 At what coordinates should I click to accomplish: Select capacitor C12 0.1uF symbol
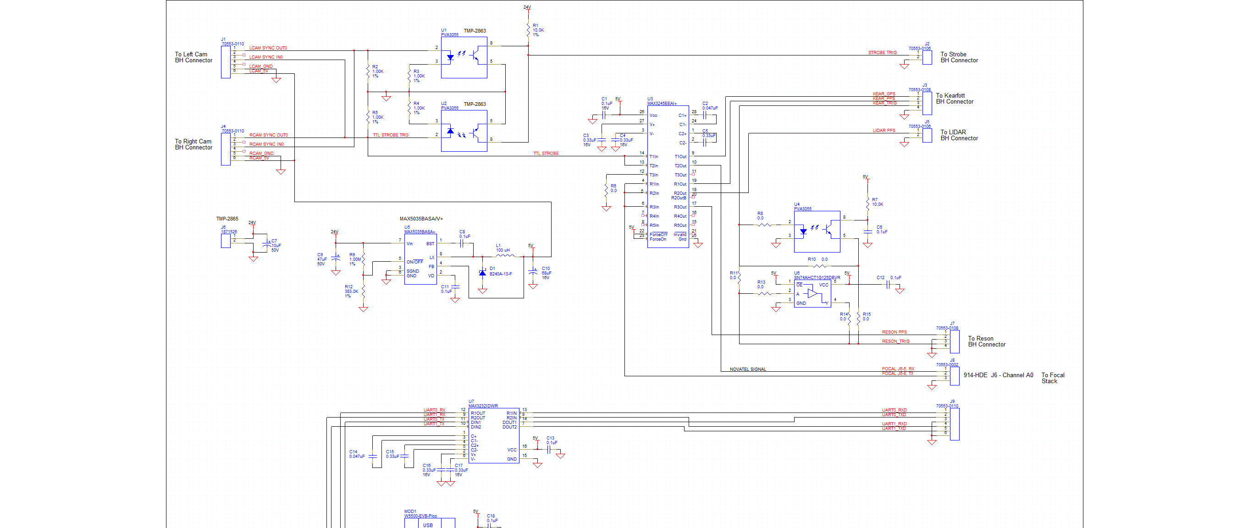pos(888,284)
